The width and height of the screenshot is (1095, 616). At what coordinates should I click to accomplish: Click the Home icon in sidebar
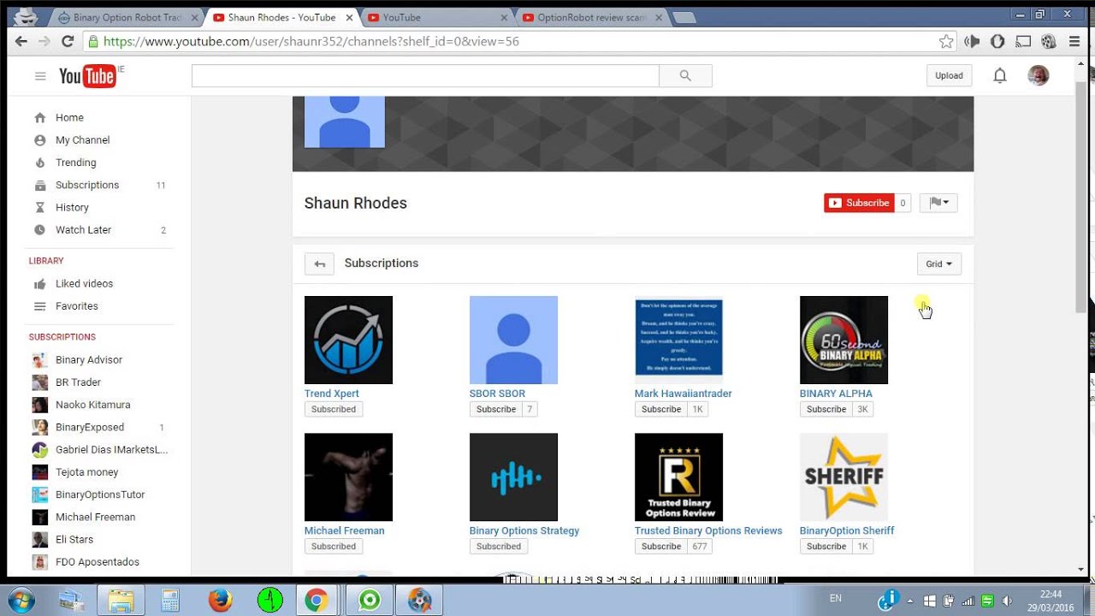point(39,117)
